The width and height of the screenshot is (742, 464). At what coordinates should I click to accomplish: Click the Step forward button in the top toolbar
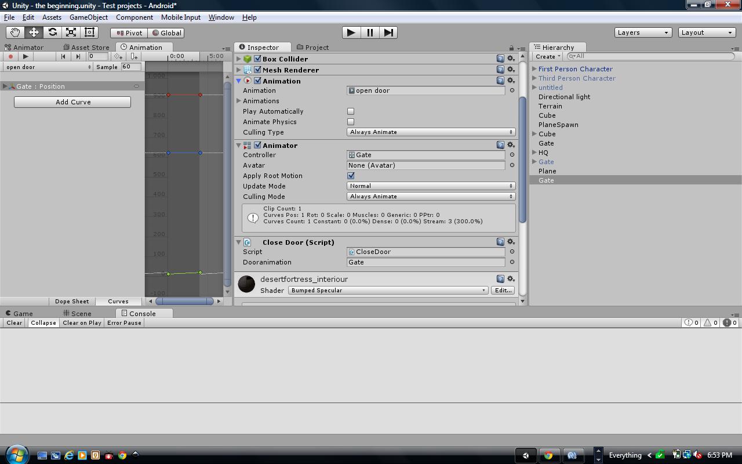tap(389, 32)
